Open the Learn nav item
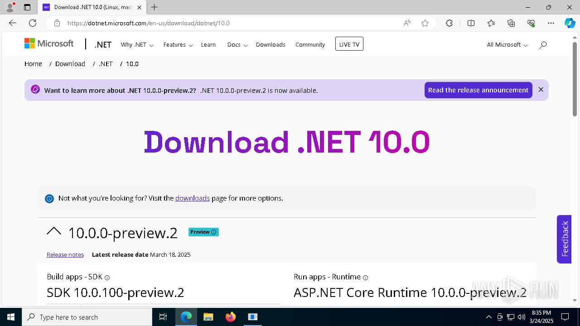This screenshot has width=580, height=326. pyautogui.click(x=208, y=44)
